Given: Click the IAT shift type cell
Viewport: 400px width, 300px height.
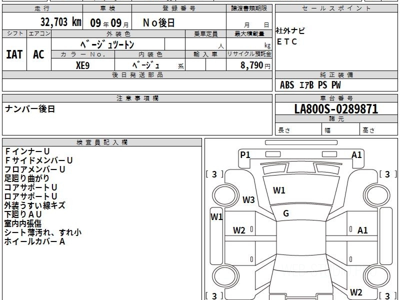Looking at the screenshot, I should [14, 54].
